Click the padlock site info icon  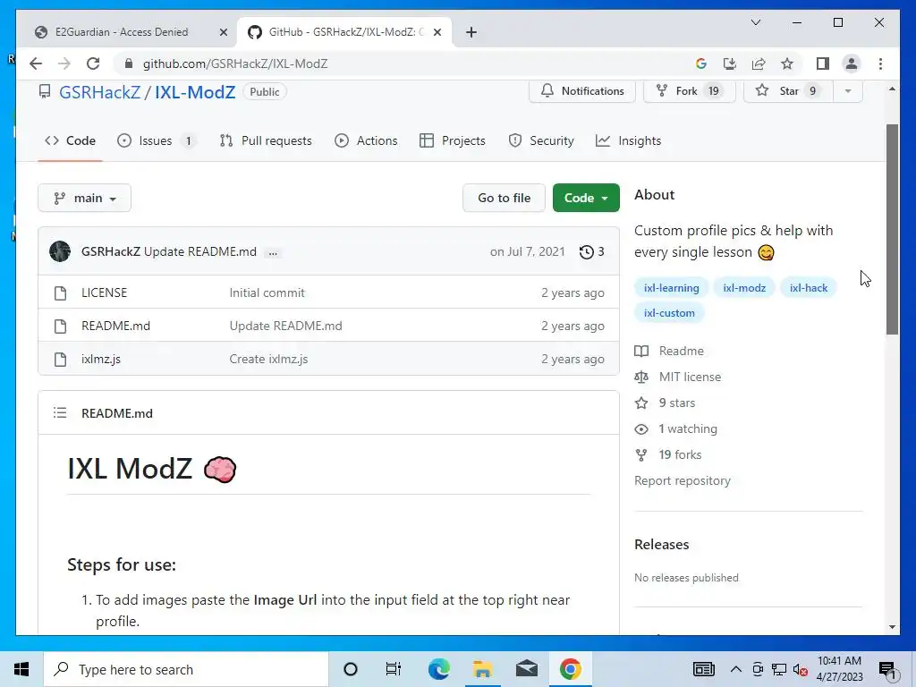(x=129, y=64)
